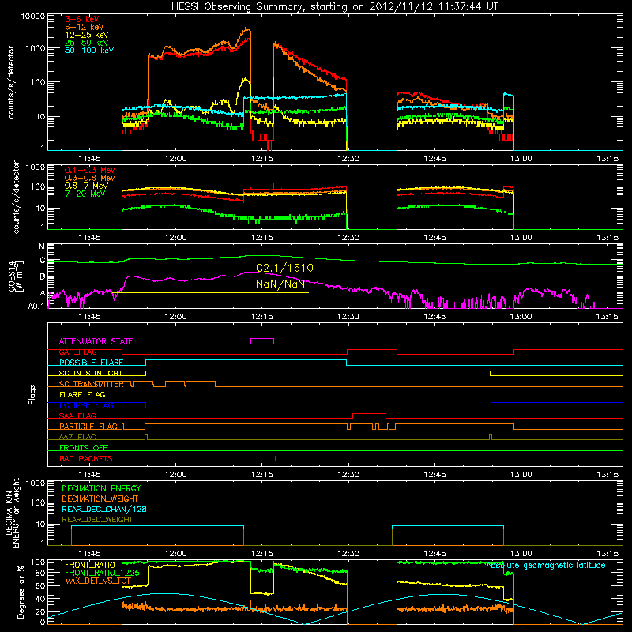Screen dimensions: 632x632
Task: Select the 3-6 keV legend label
Action: coord(82,19)
